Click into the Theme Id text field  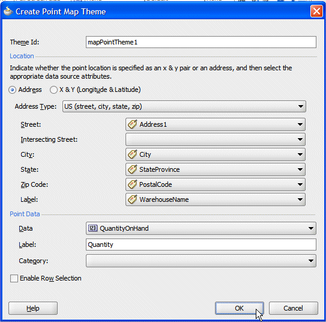pos(201,42)
